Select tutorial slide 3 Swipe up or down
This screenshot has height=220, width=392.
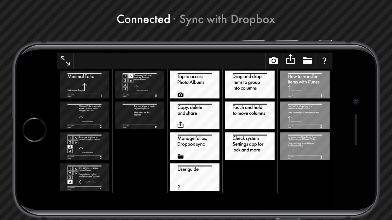pos(84,146)
